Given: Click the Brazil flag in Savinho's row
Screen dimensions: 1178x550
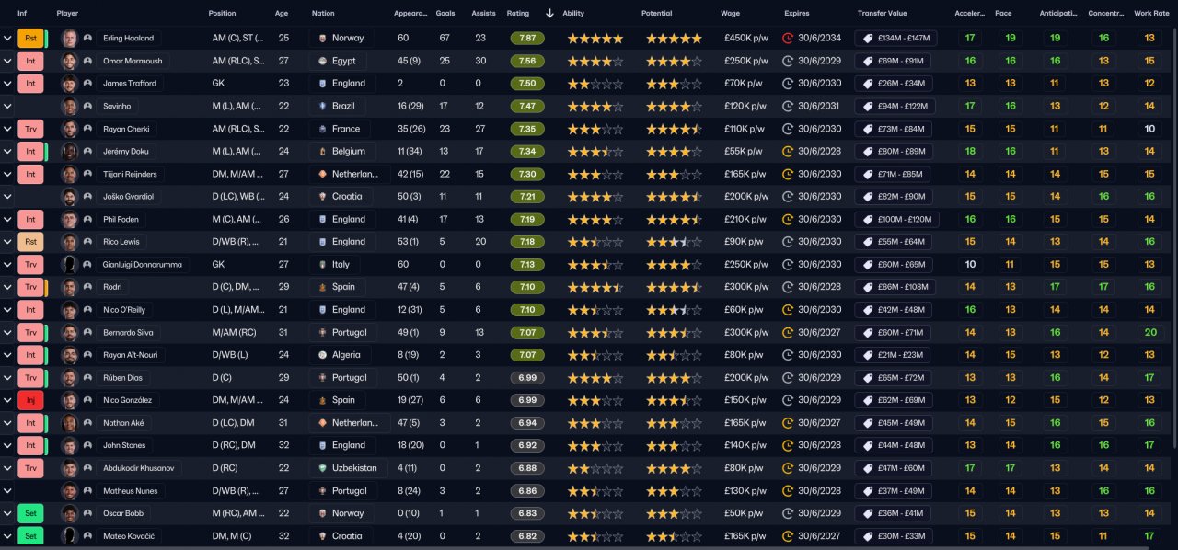Looking at the screenshot, I should [x=322, y=106].
